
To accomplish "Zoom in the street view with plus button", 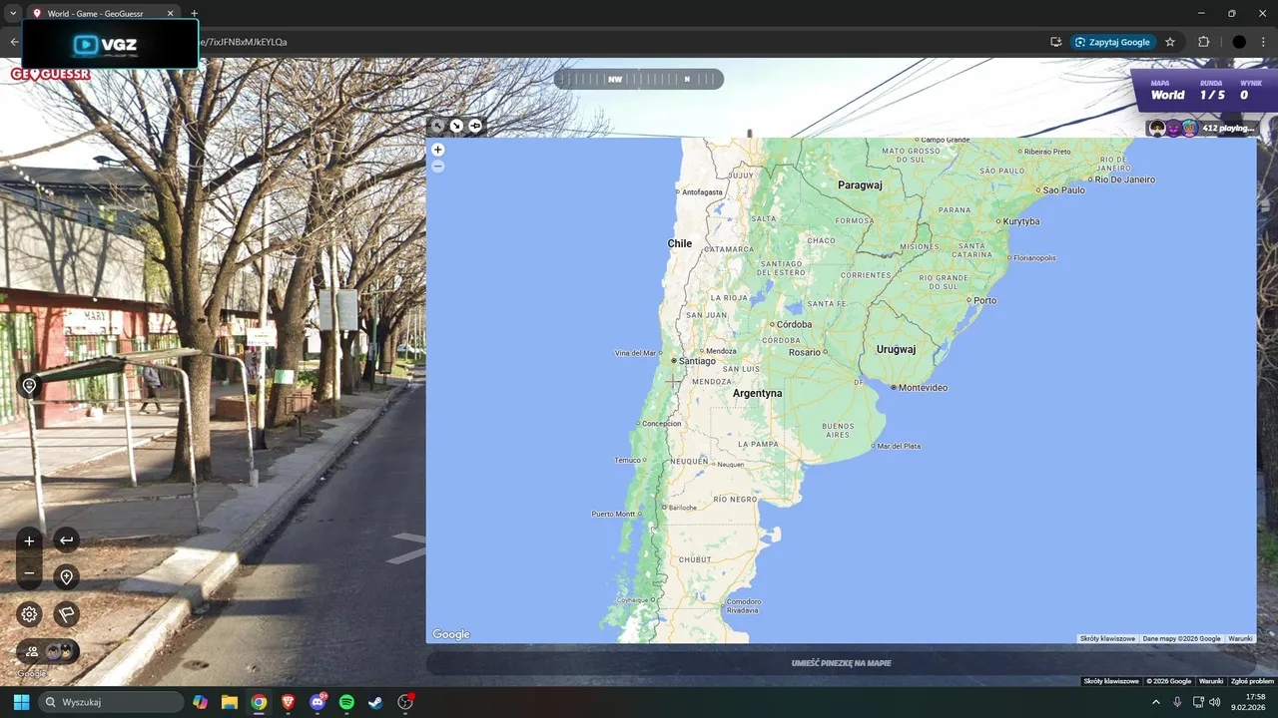I will pos(29,540).
